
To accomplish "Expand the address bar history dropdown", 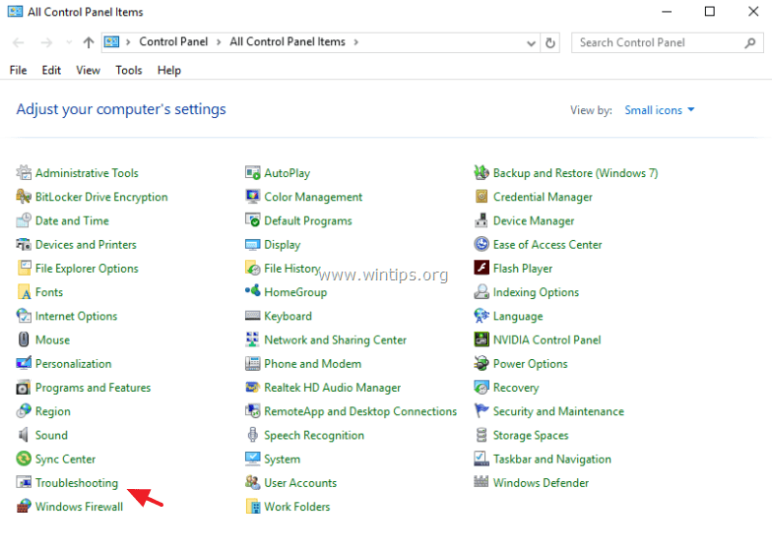I will pyautogui.click(x=532, y=43).
